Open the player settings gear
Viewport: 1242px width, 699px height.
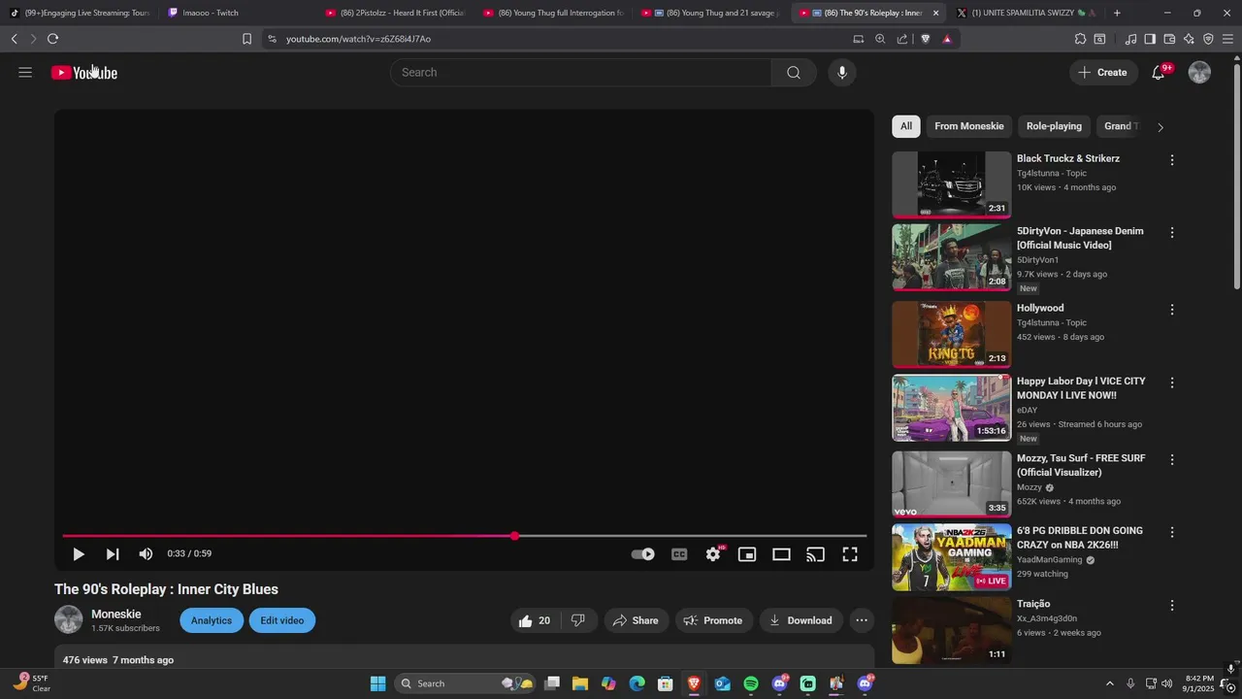[x=713, y=554]
